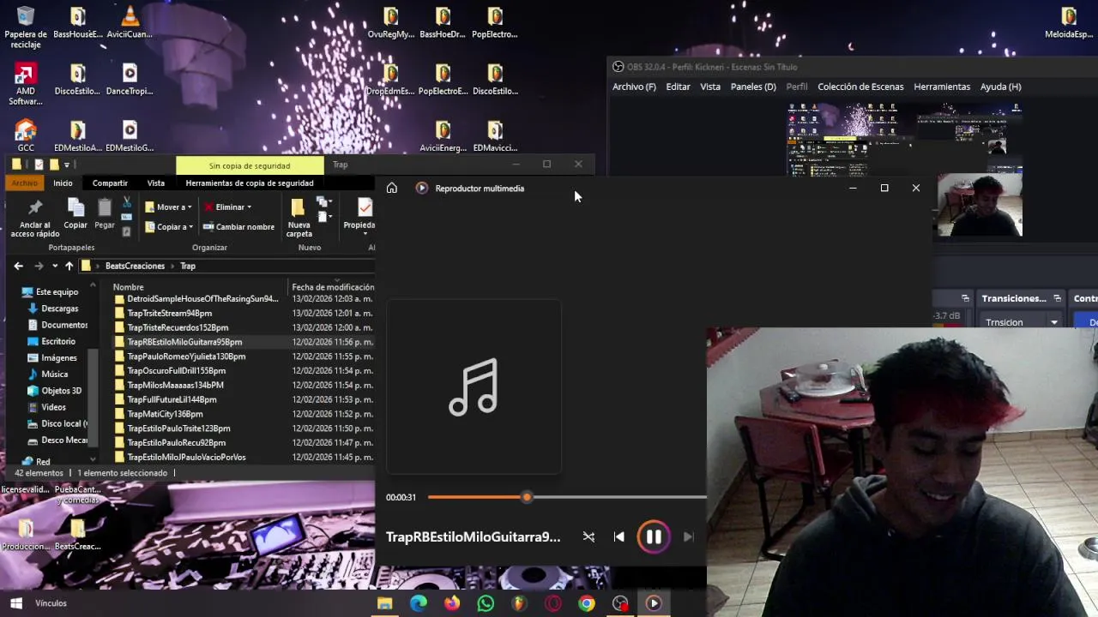
Task: Open OBS Studio from the taskbar
Action: click(620, 603)
